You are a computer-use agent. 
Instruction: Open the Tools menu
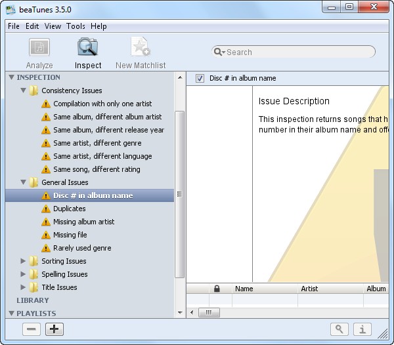pos(76,26)
